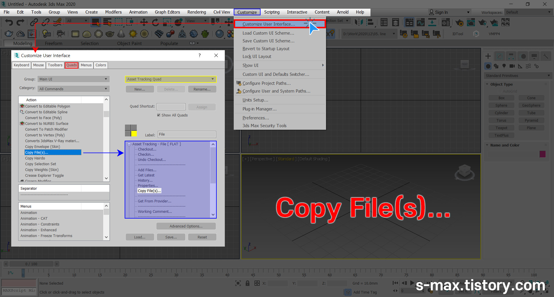The height and width of the screenshot is (297, 554).
Task: Click the Mirror tool icon
Action: point(359,22)
